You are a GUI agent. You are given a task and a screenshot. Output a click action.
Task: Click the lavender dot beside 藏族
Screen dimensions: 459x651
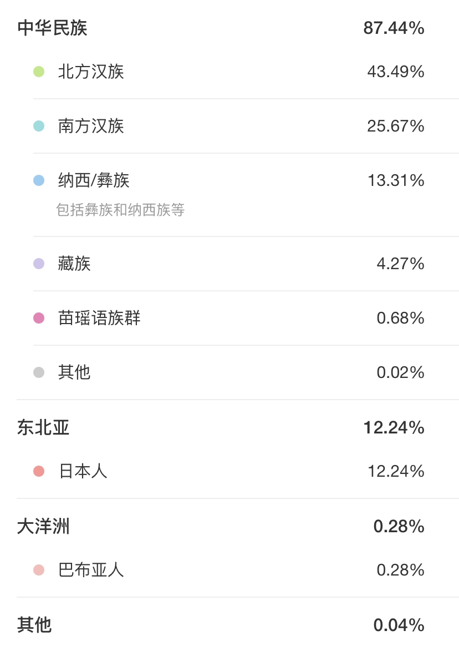(39, 264)
